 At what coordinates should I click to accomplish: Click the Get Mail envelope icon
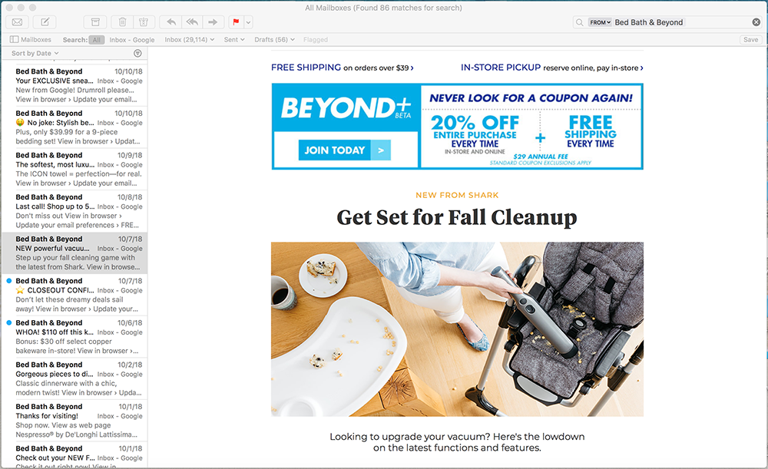click(17, 22)
